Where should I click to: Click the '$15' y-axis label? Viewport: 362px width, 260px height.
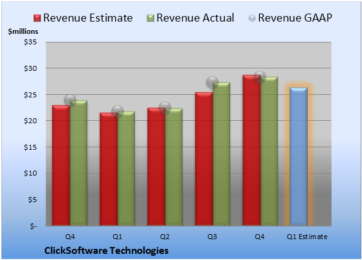click(x=31, y=147)
